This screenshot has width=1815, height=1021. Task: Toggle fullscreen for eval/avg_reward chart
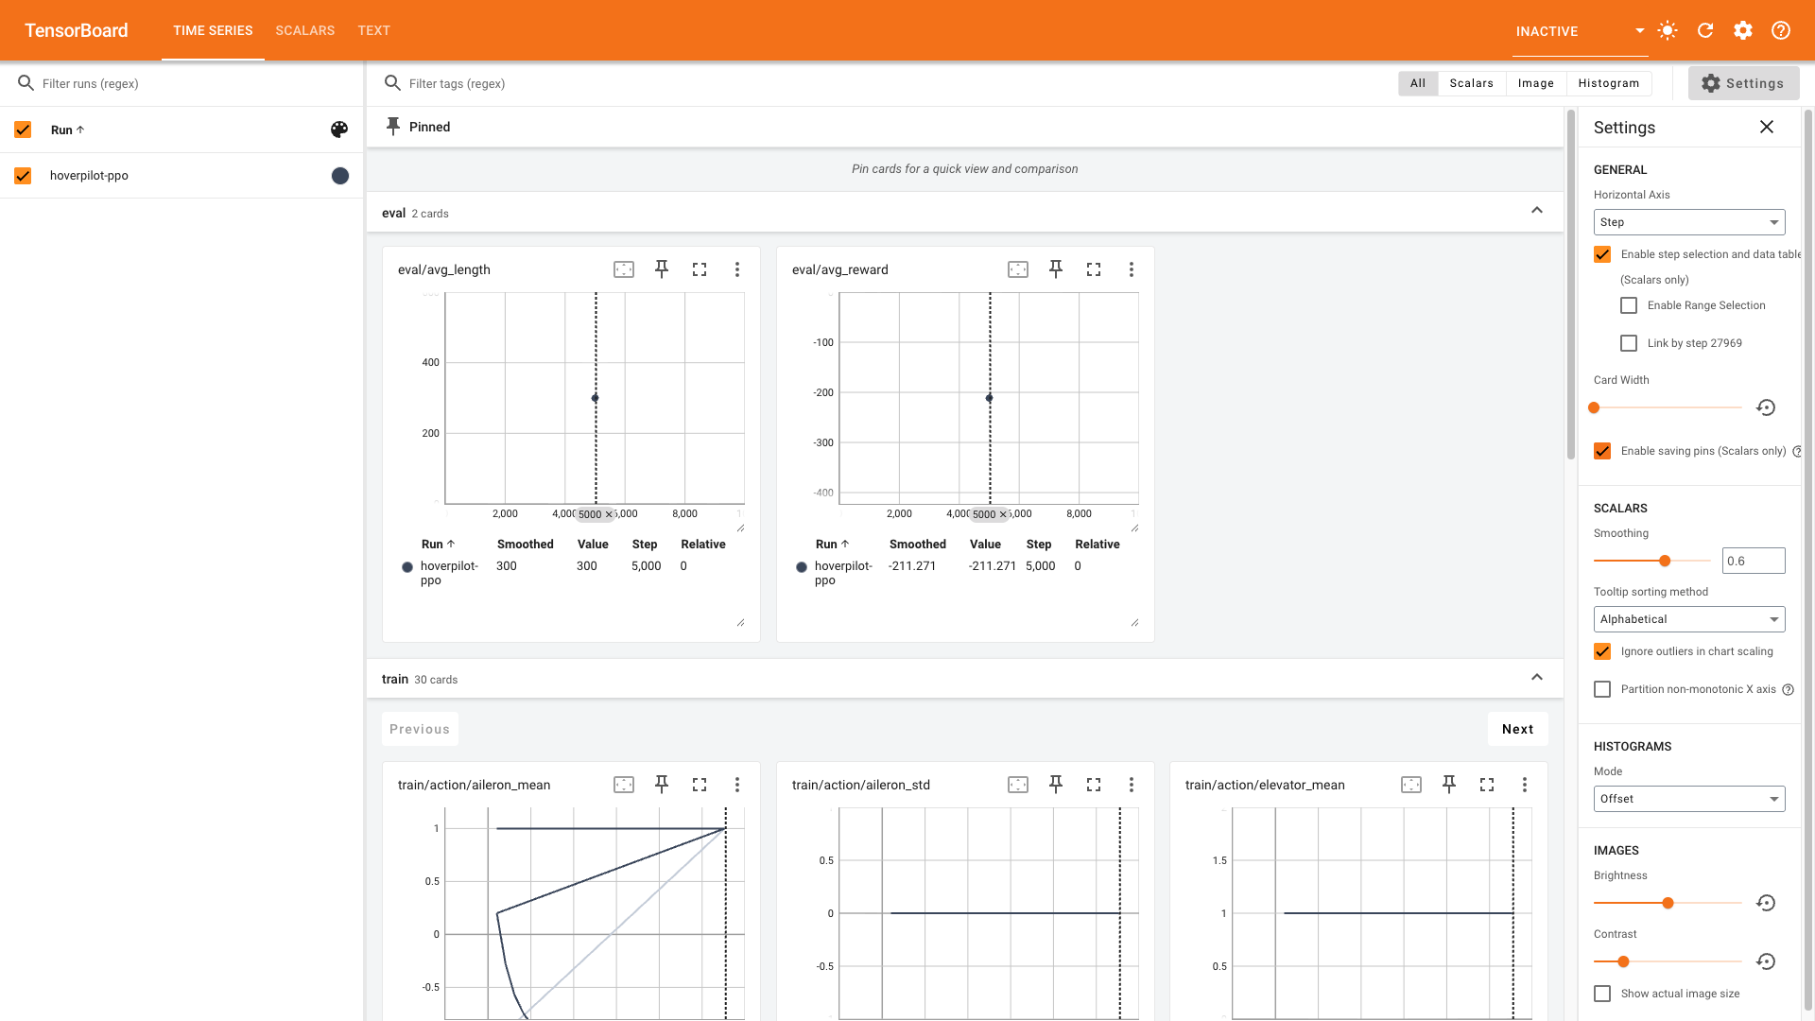pos(1094,269)
